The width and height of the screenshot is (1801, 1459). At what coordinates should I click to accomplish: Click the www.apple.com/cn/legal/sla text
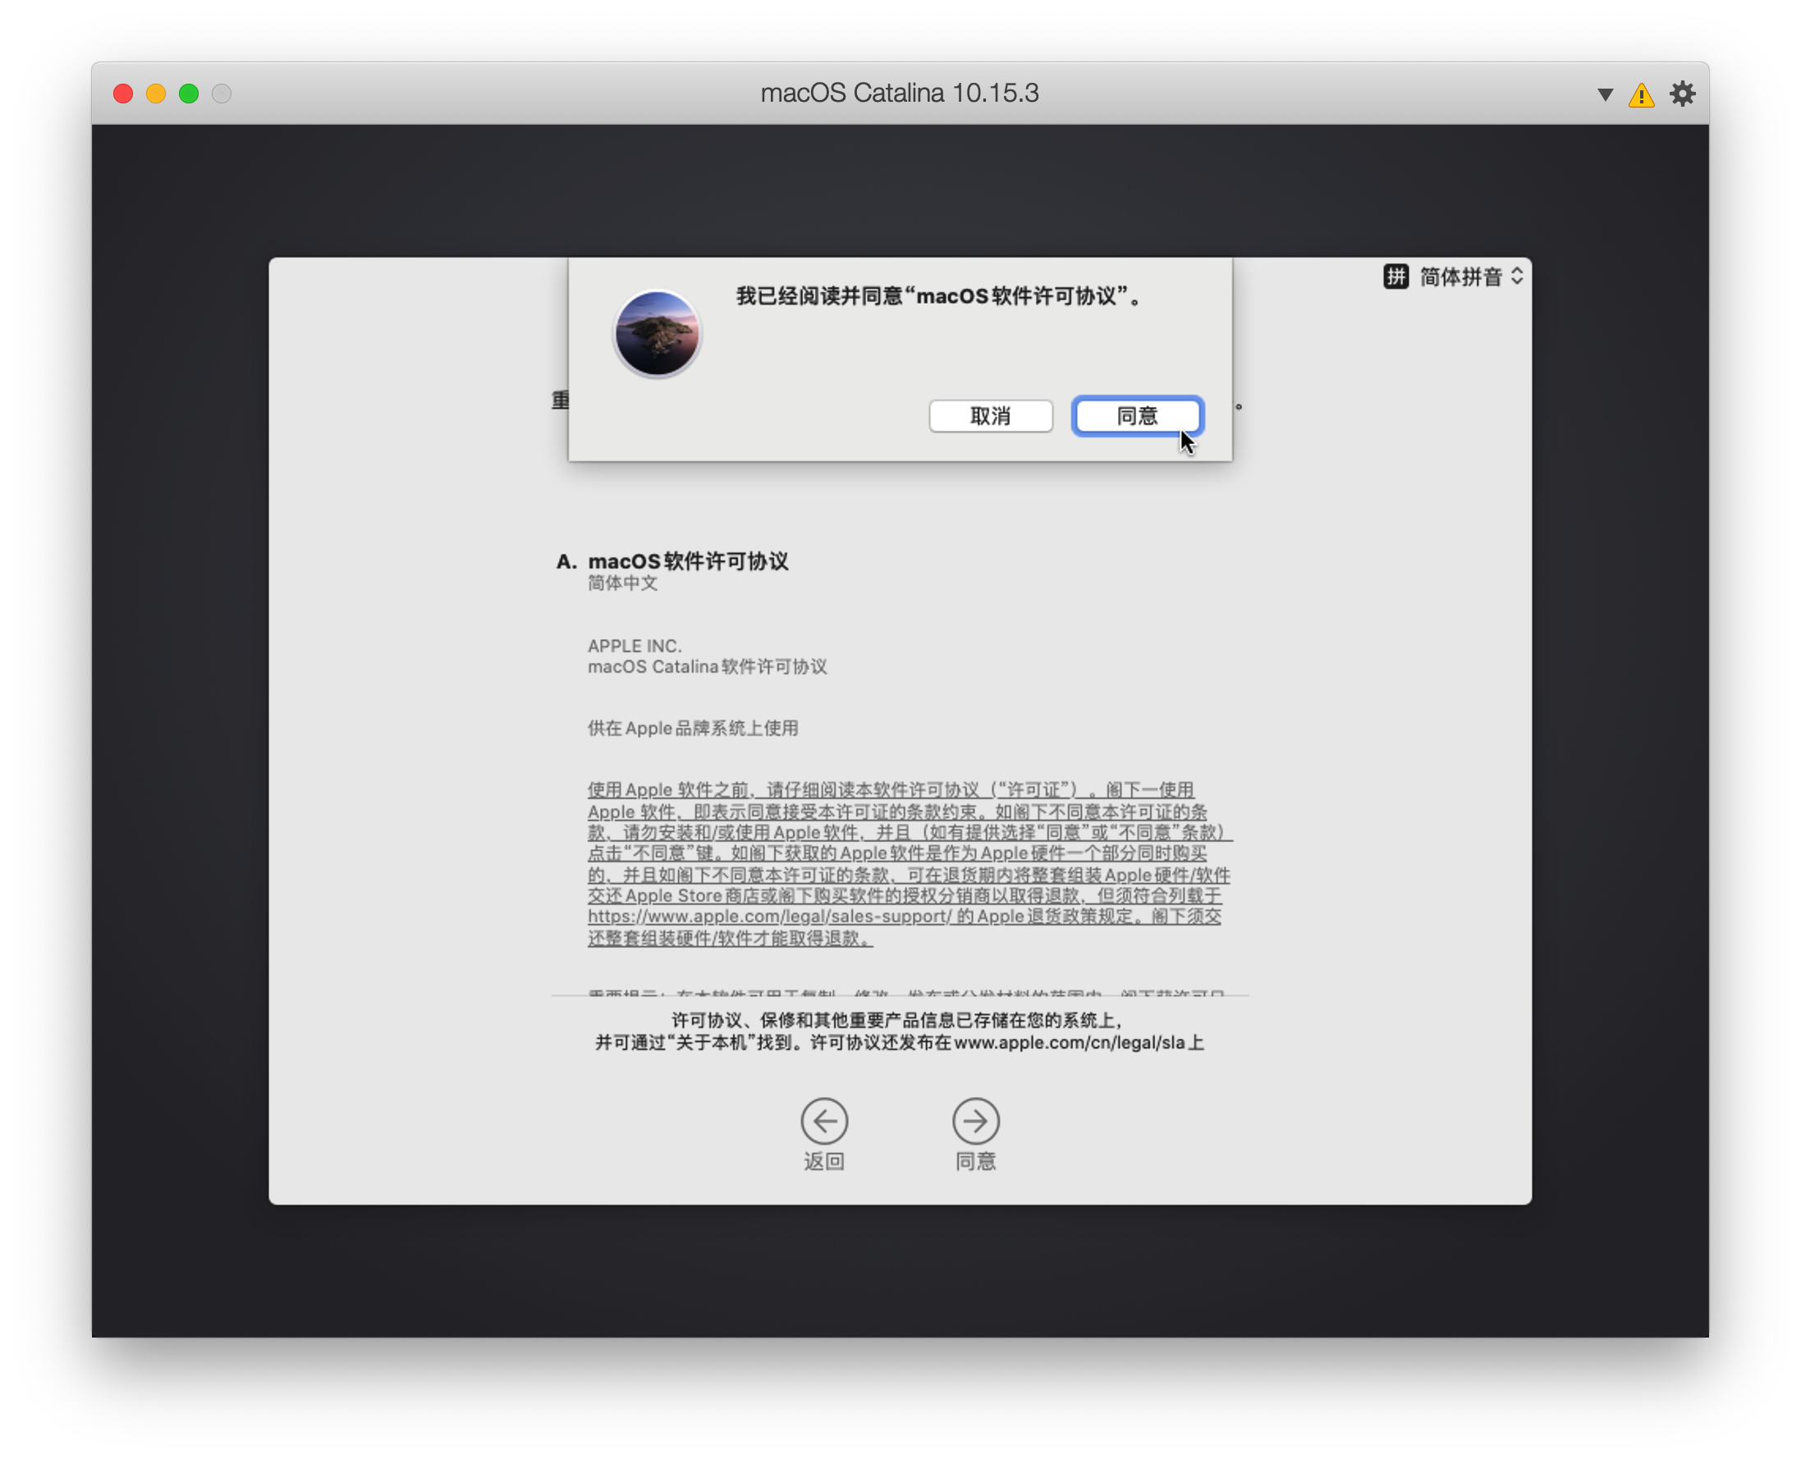[x=1070, y=1043]
